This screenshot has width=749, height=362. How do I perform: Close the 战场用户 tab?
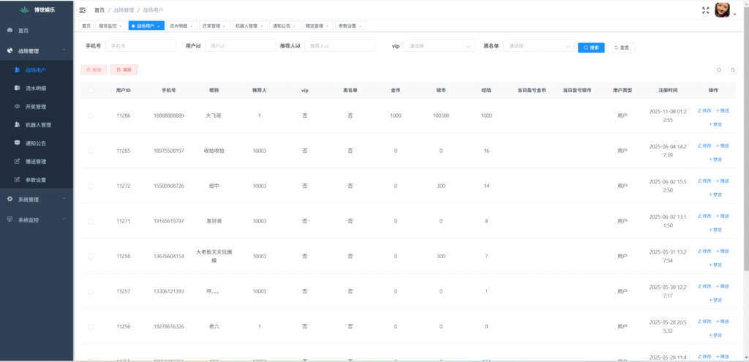(159, 26)
